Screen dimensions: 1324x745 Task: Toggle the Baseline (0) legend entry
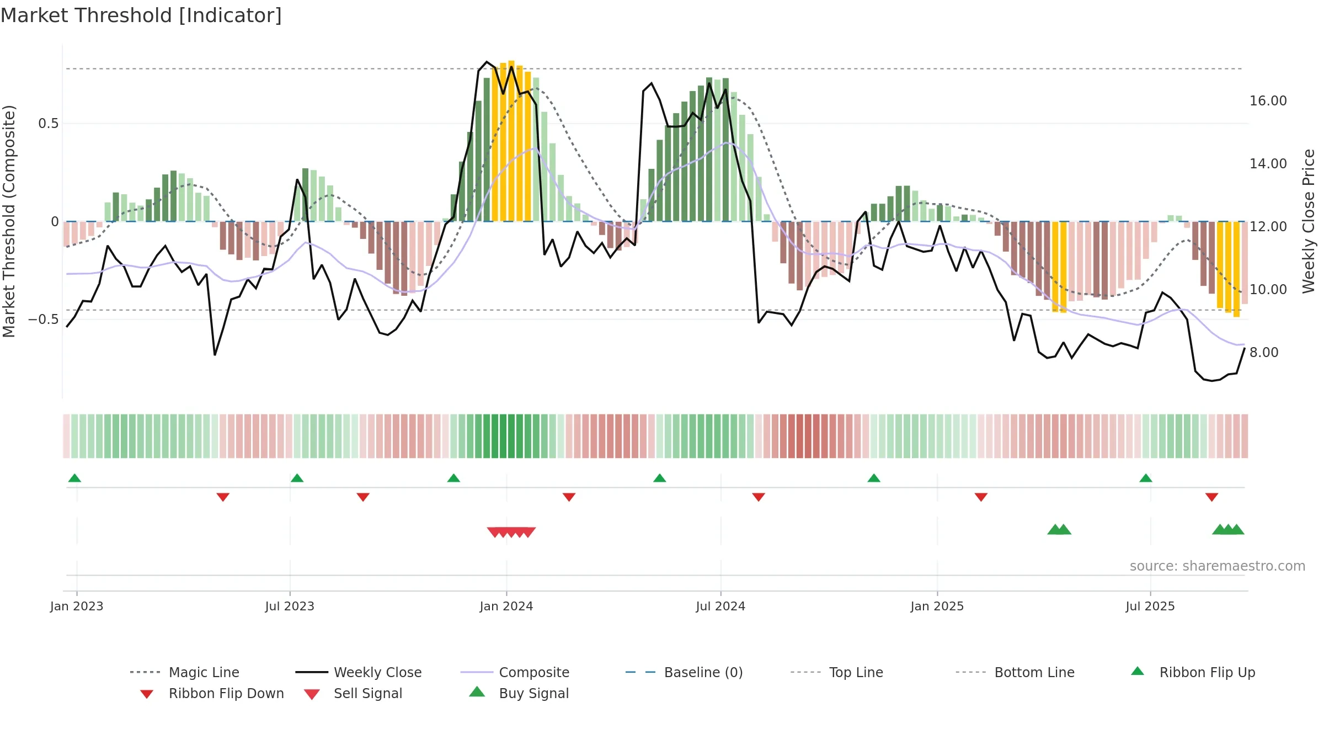coord(684,672)
